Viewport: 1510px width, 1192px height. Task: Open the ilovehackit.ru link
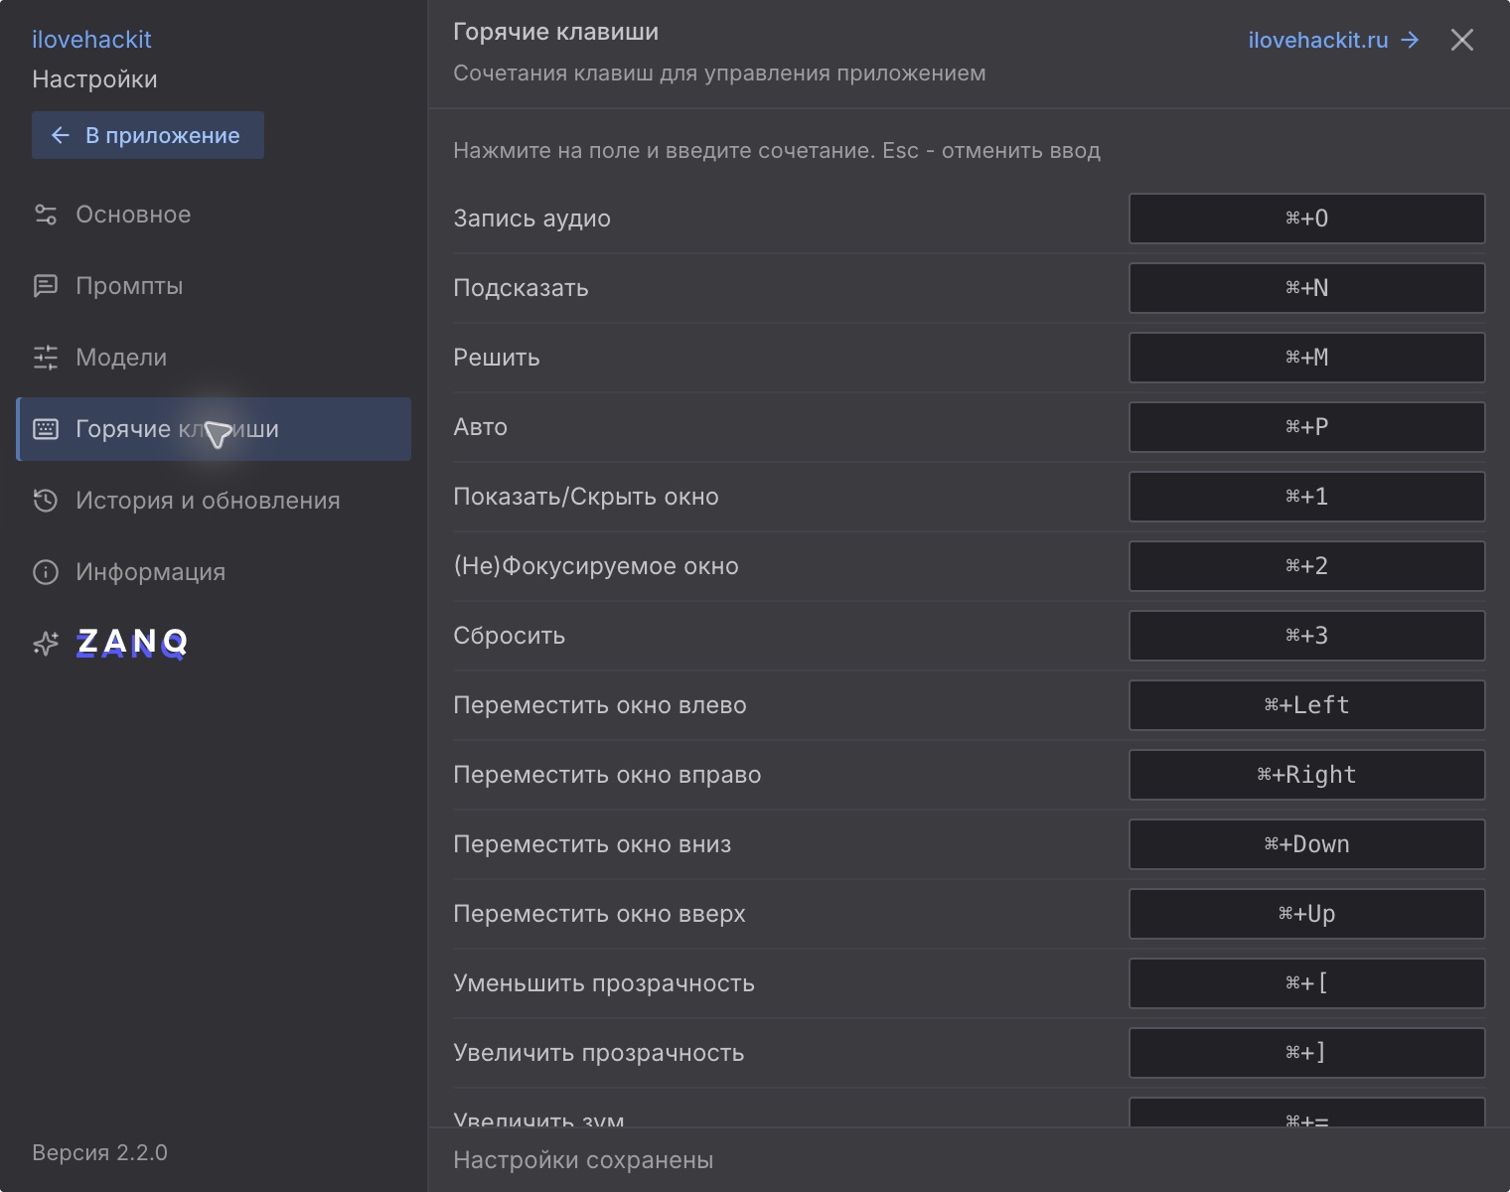tap(1318, 40)
